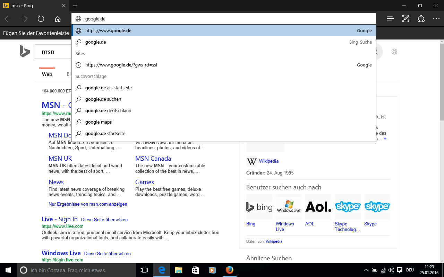
Task: Click the Edge taskbar icon
Action: pos(161,270)
